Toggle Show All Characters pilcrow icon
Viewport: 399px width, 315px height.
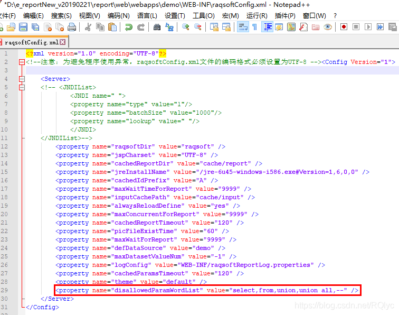tap(255, 27)
